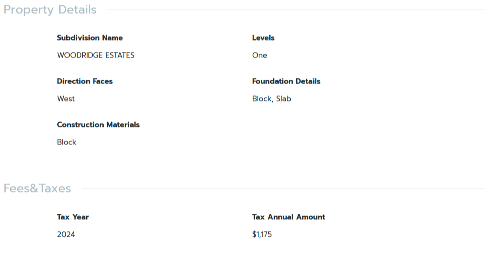Click Block in the Foundation Details value
The width and height of the screenshot is (490, 270).
tap(262, 99)
